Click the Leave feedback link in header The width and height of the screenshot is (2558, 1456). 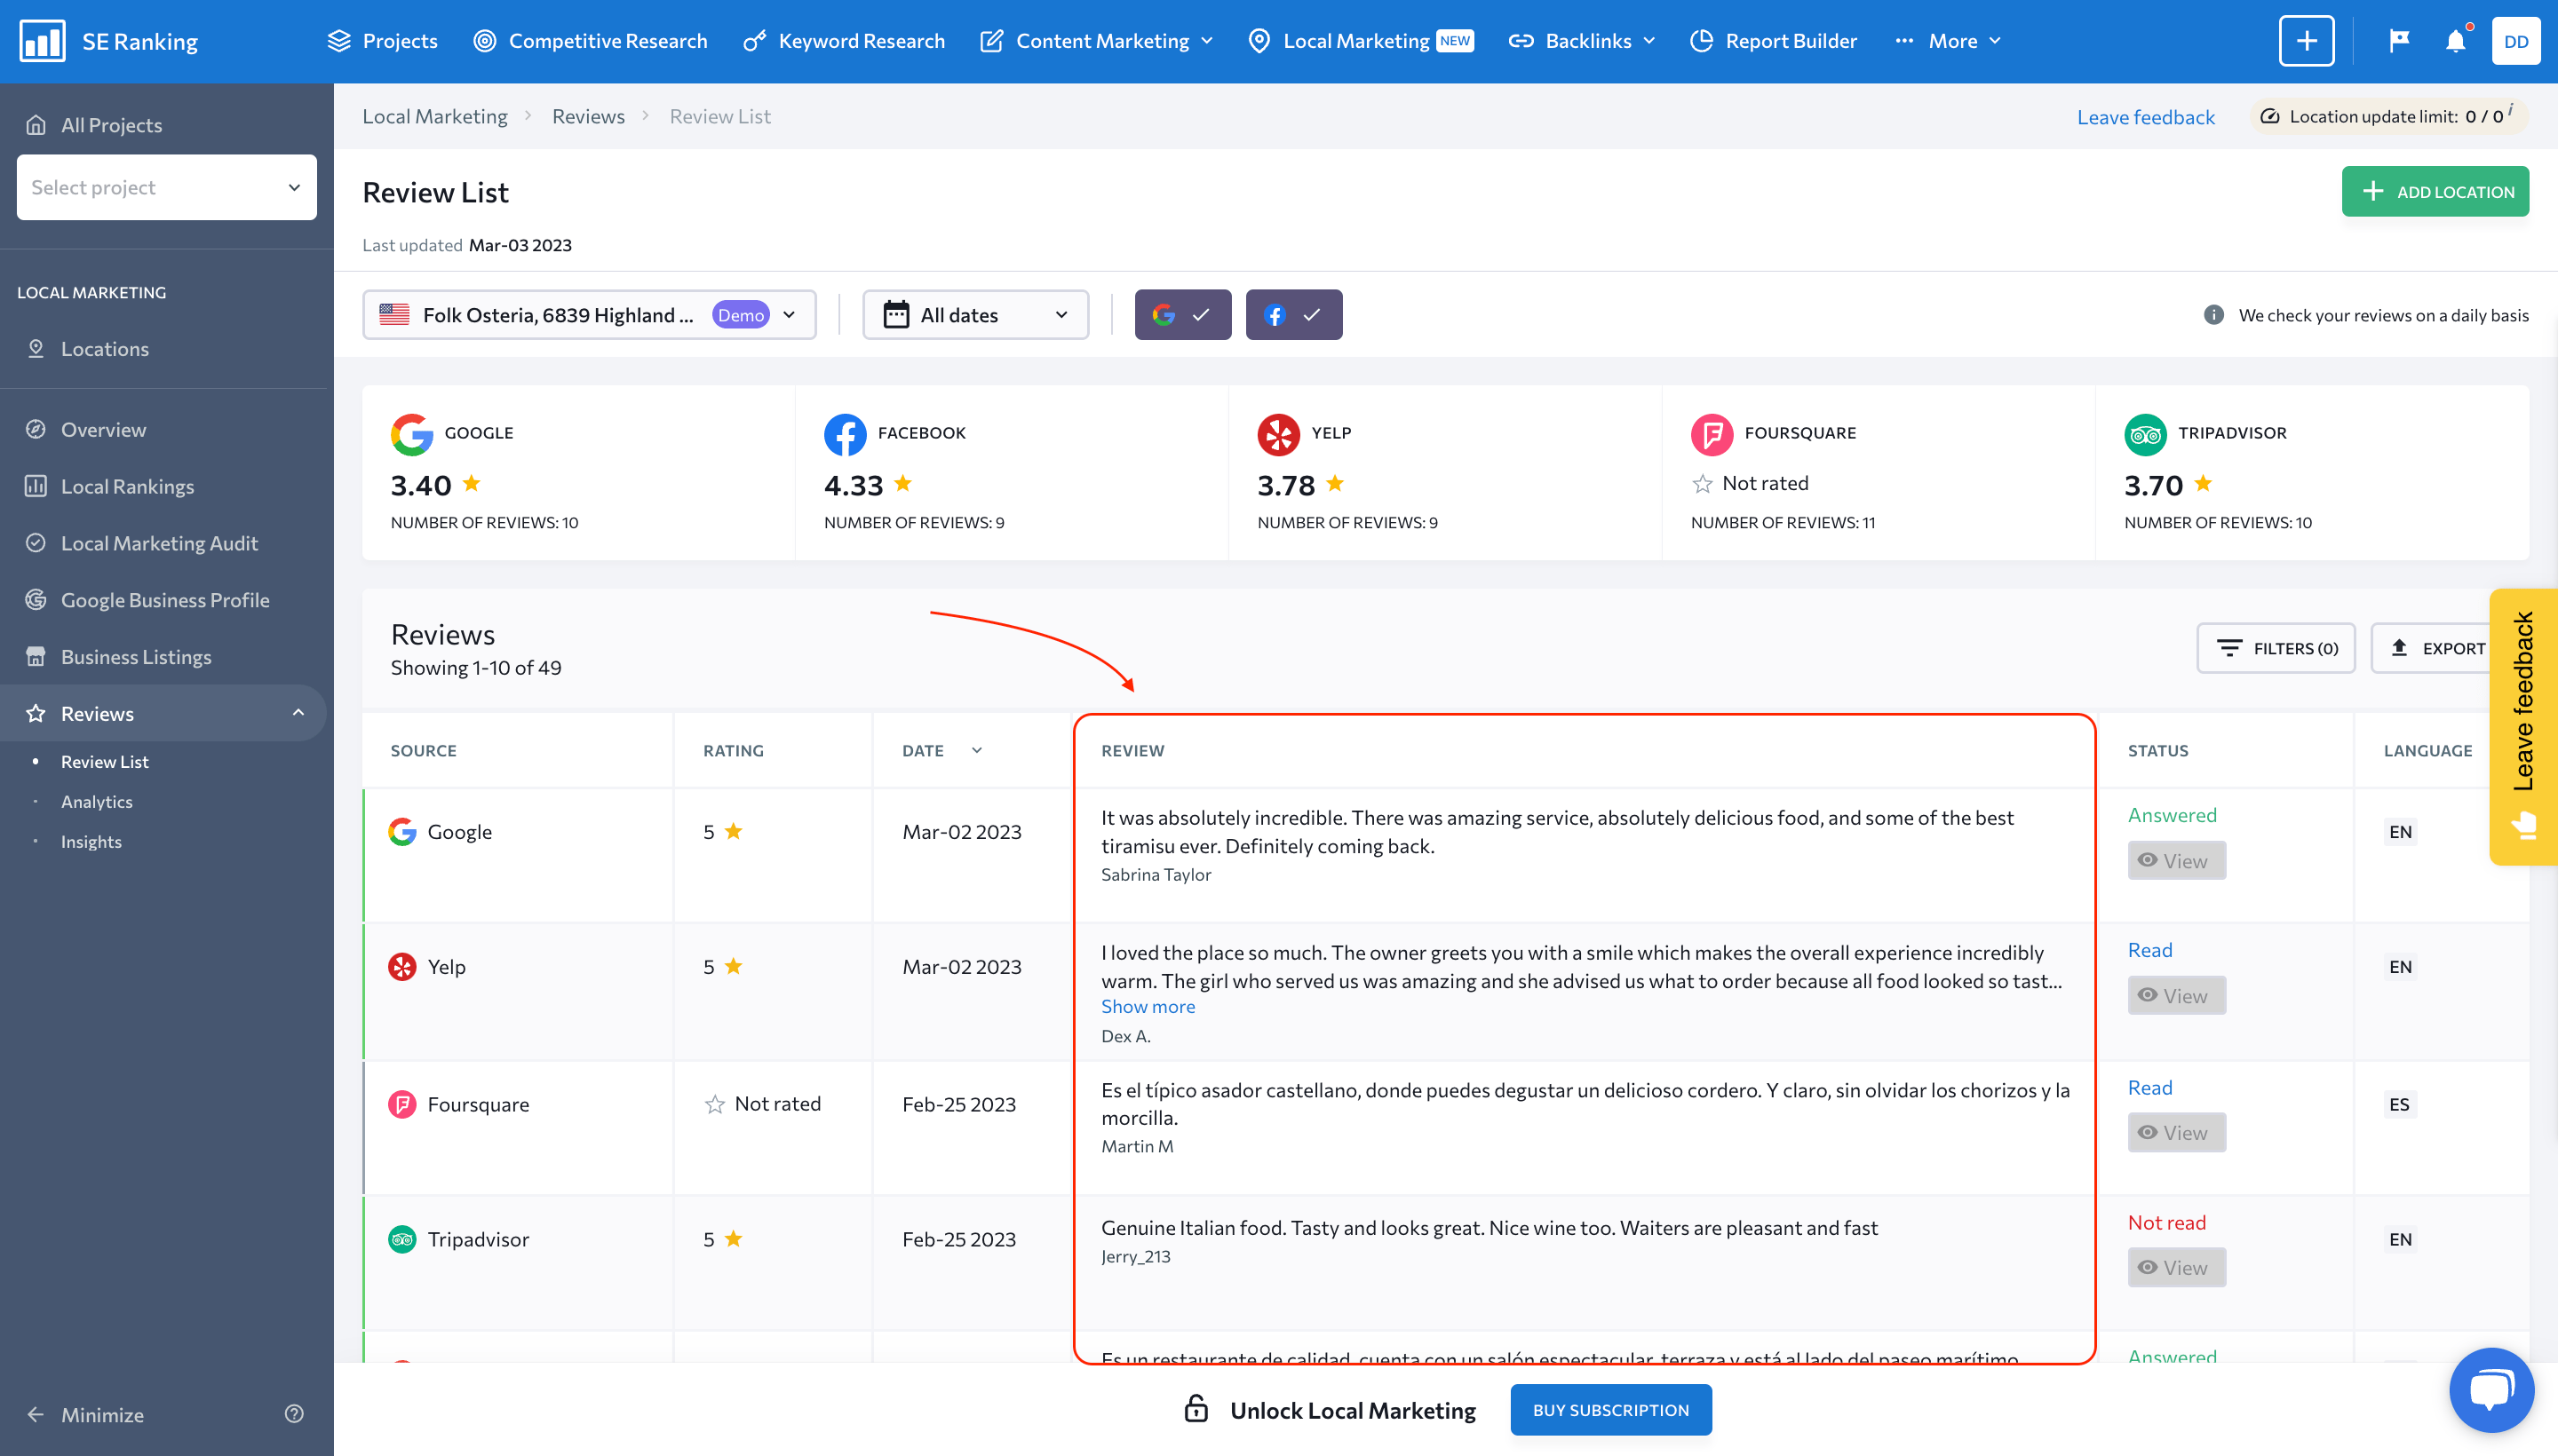point(2146,117)
